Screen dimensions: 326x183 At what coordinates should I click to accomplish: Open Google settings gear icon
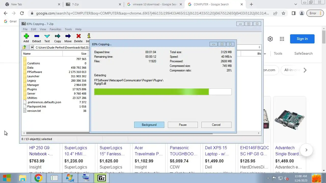pyautogui.click(x=270, y=39)
